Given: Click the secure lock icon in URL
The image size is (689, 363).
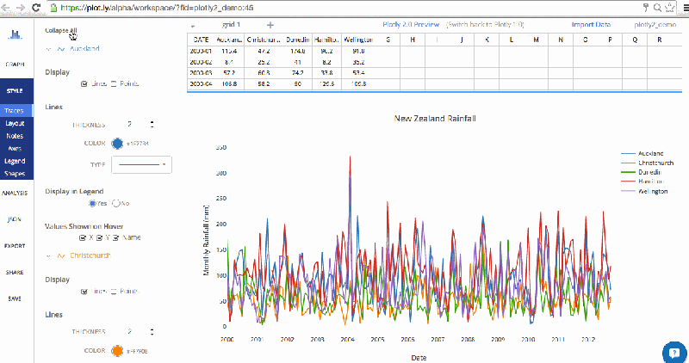Looking at the screenshot, I should tap(53, 8).
